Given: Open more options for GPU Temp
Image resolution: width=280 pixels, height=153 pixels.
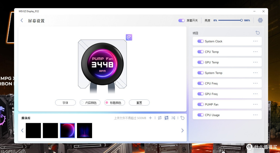Looking at the screenshot, I should [x=255, y=62].
